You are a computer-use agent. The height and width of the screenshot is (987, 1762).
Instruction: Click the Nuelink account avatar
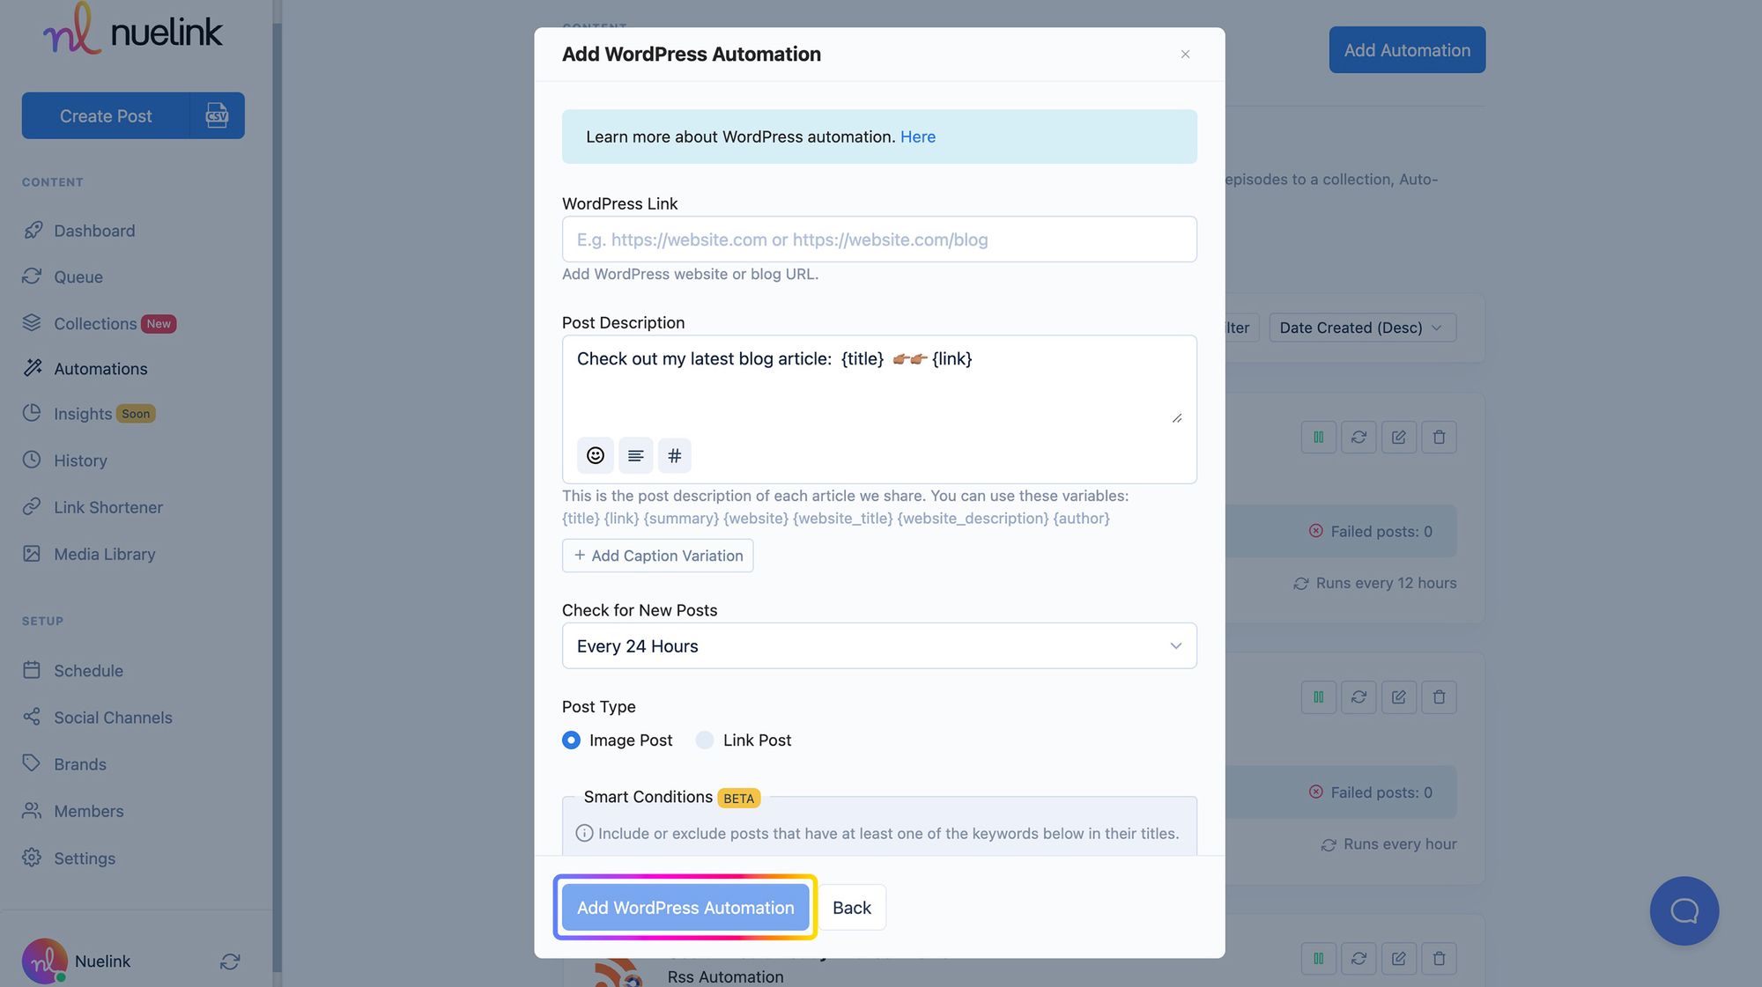(44, 961)
